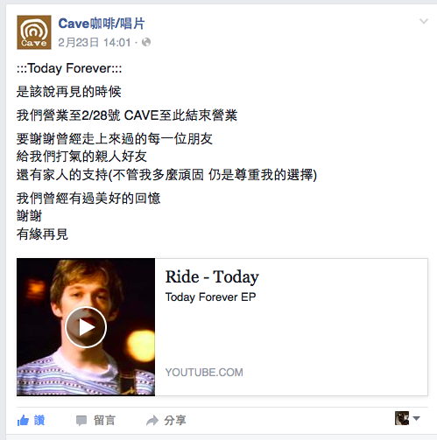This screenshot has height=440, width=437.
Task: Click the 讚 like label
Action: pos(39,421)
